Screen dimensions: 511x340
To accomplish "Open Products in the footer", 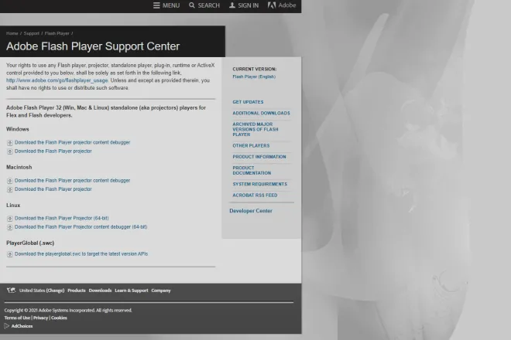I will [x=76, y=291].
